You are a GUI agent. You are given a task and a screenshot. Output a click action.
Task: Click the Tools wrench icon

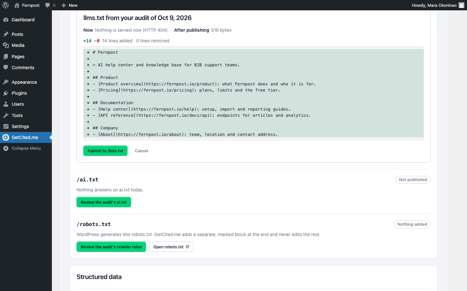click(x=6, y=115)
